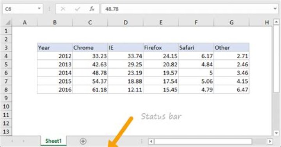Click the horizontal scrollbar right arrow
Image resolution: width=281 pixels, height=147 pixels.
(x=270, y=142)
